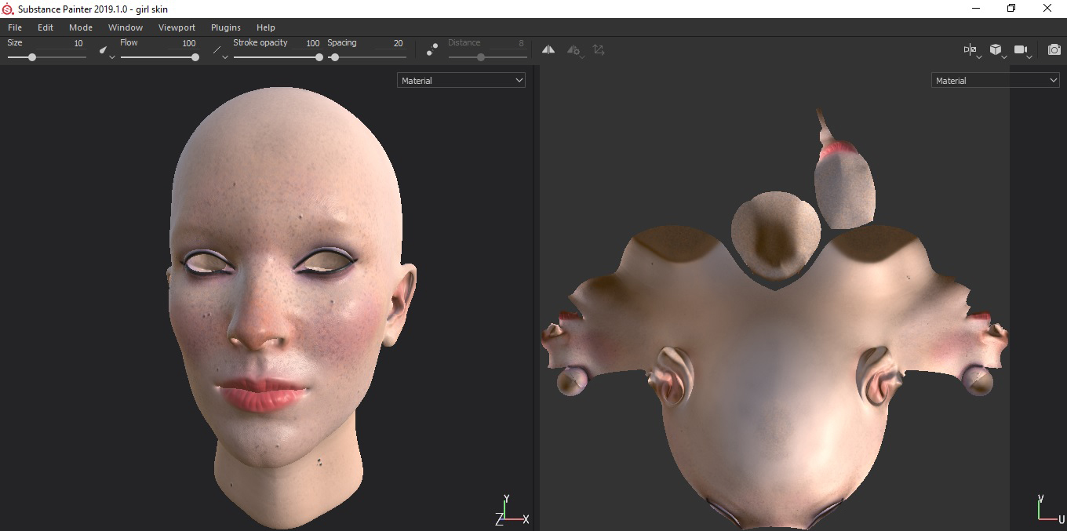Viewport: 1067px width, 531px height.
Task: Open symmetry settings icon with gear
Action: (574, 50)
